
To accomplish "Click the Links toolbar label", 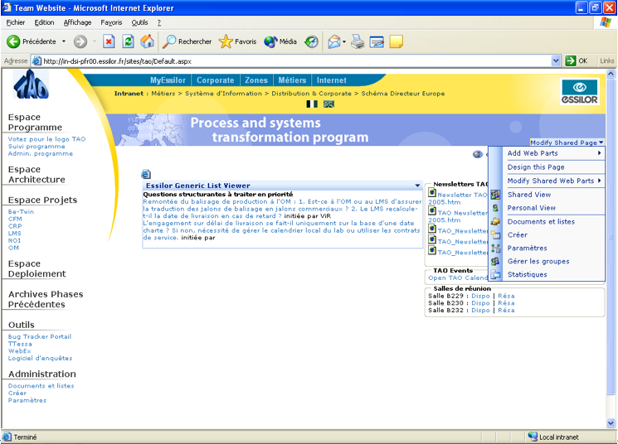I will 607,61.
